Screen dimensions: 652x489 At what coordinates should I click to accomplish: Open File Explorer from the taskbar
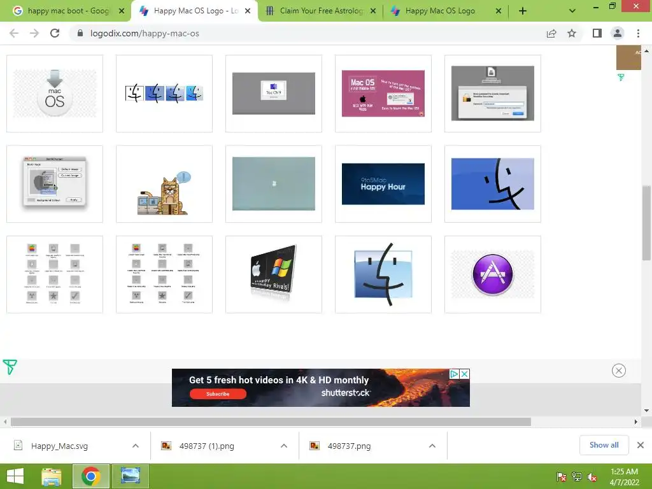coord(52,476)
